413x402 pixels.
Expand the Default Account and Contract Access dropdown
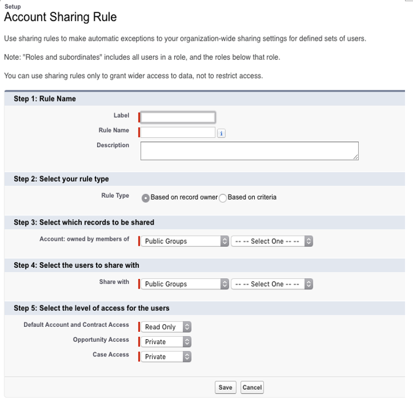(166, 327)
